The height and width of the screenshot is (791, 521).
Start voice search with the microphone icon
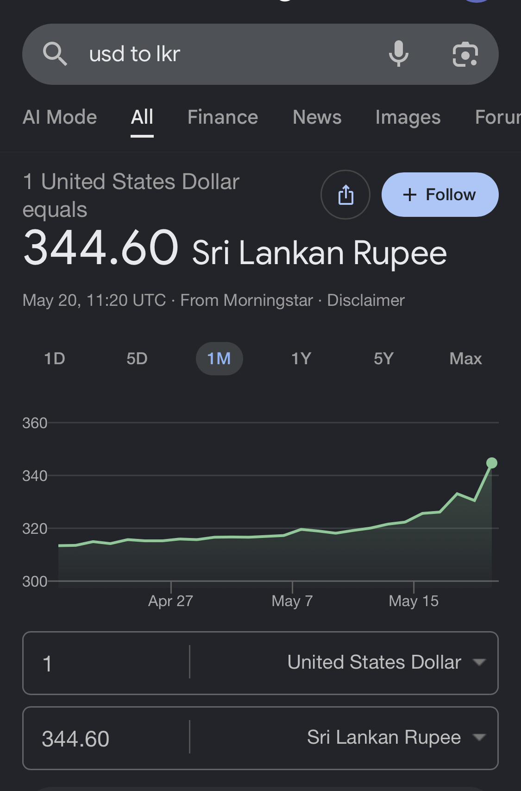click(398, 54)
